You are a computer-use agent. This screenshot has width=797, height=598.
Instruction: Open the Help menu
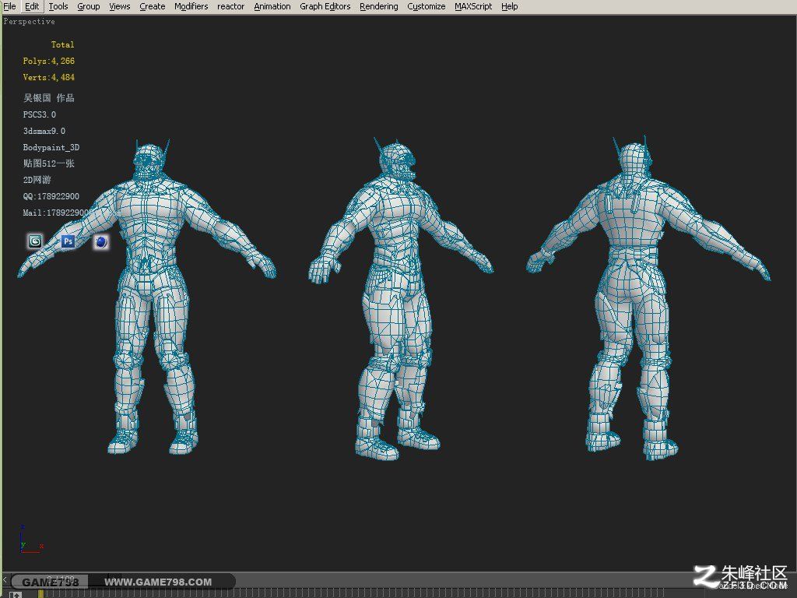(509, 6)
